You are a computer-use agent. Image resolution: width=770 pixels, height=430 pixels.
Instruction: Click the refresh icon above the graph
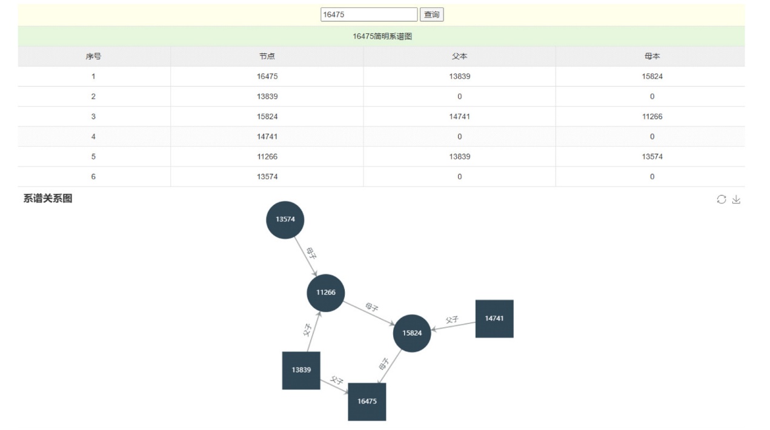[x=721, y=200]
